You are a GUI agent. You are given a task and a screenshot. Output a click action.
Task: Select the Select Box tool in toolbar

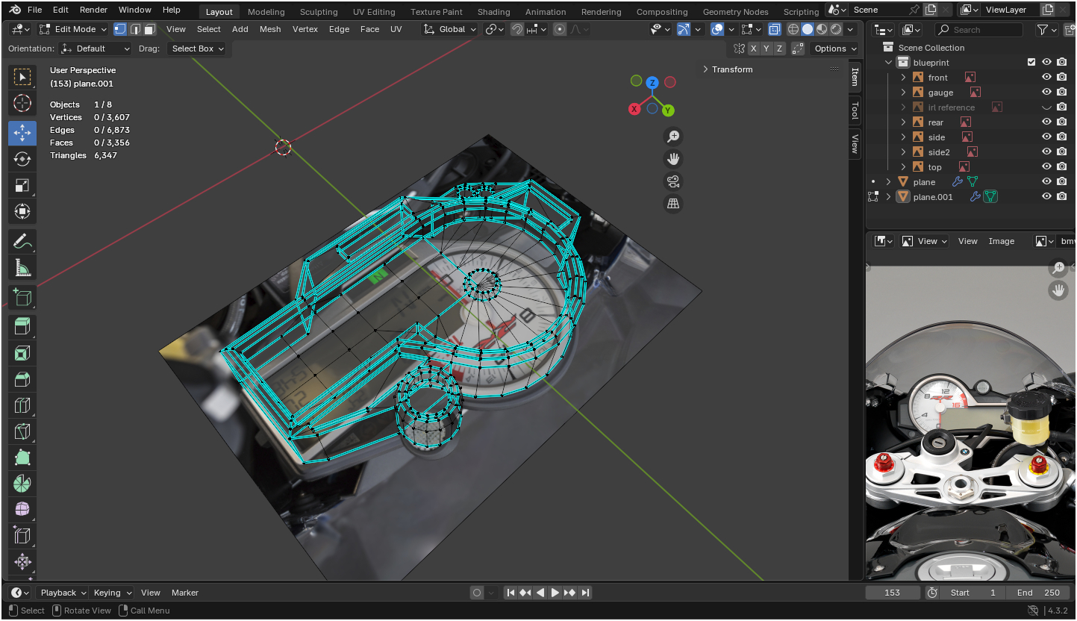pyautogui.click(x=22, y=77)
